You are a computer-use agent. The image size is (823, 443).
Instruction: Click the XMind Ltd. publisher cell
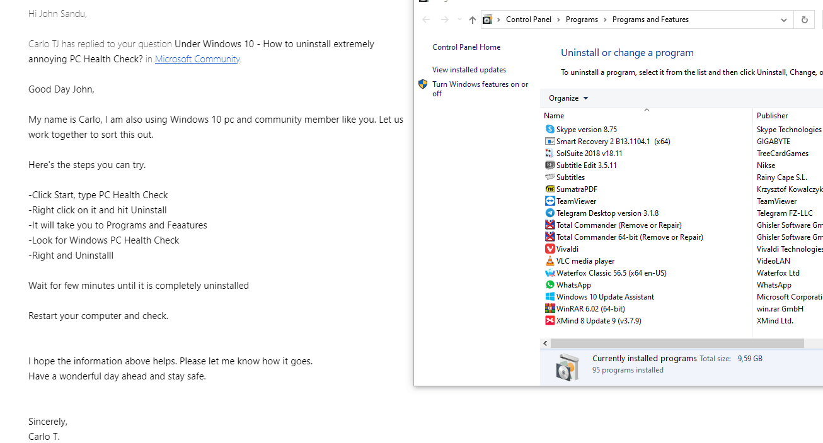(774, 320)
